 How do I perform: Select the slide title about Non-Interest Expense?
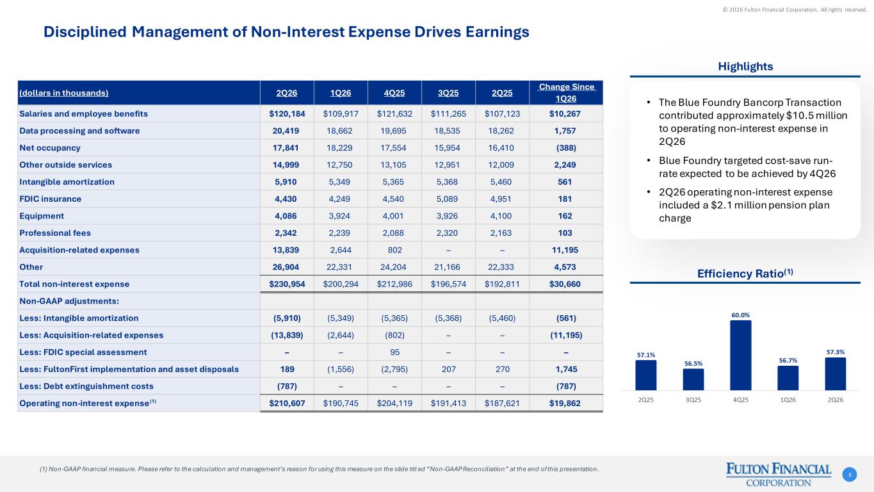[x=286, y=32]
